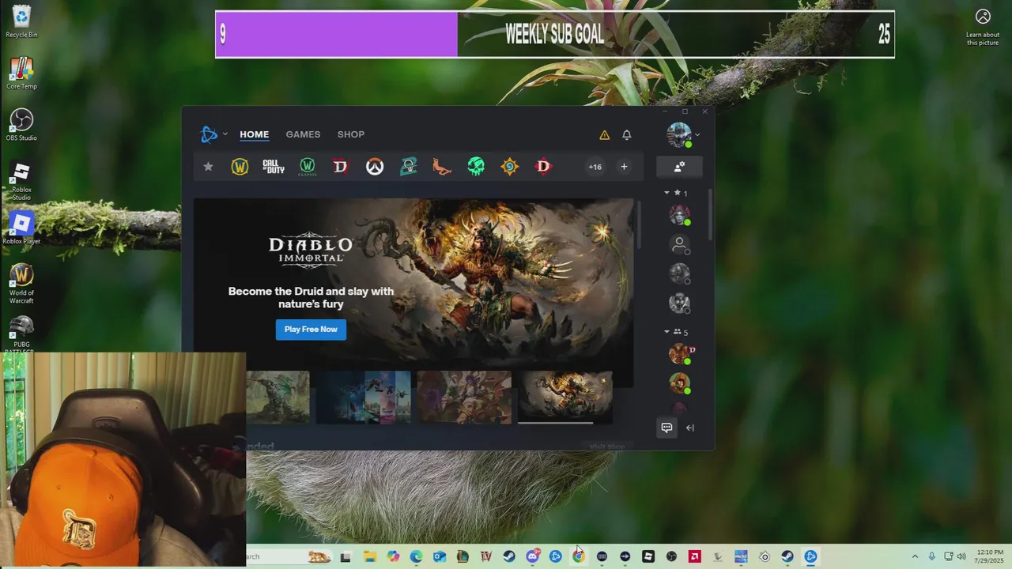1012x569 pixels.
Task: Collapse the friends sidebar with the arrow icon
Action: coord(690,428)
